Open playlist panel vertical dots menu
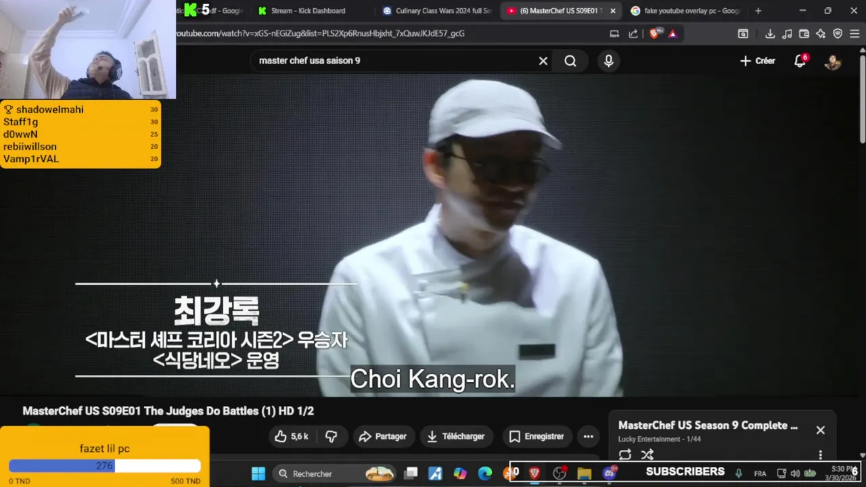Screen dimensions: 866x487 820,455
